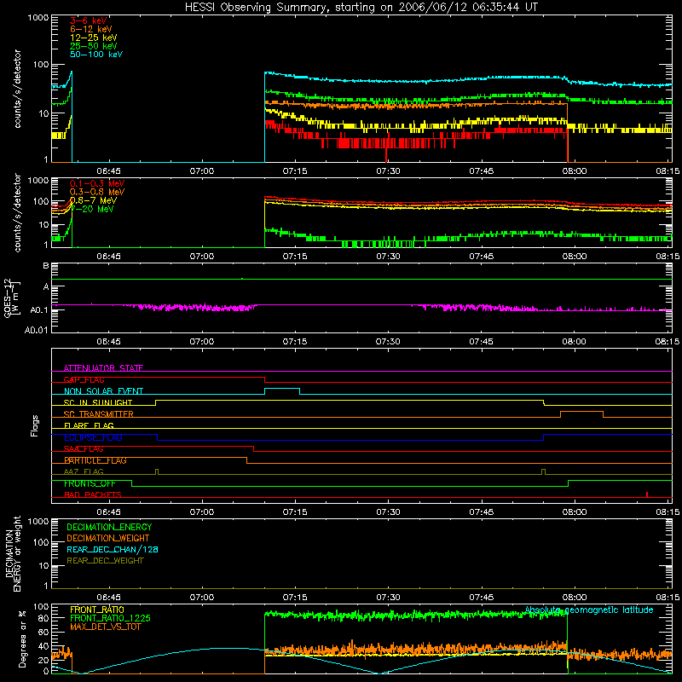Select the REAR_DEC_WEIGHT legend entry
This screenshot has width=682, height=682.
point(105,561)
